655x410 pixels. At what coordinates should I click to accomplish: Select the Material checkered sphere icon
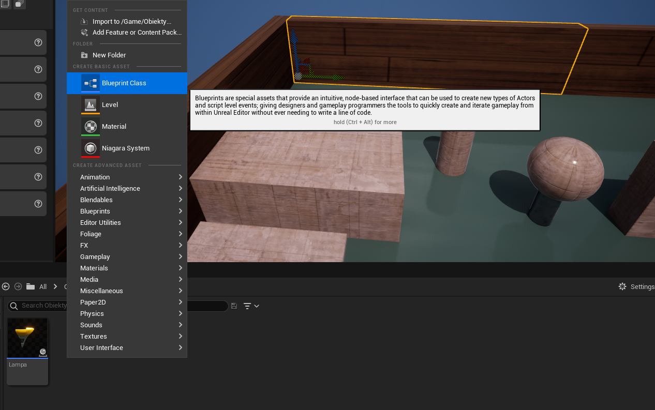click(x=91, y=126)
